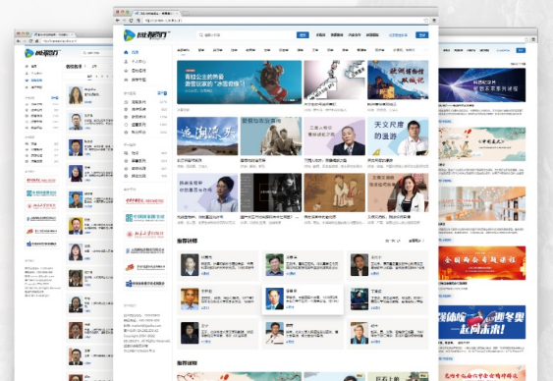The height and width of the screenshot is (381, 553).
Task: Click the magnifier icon inside the search box
Action: click(201, 35)
